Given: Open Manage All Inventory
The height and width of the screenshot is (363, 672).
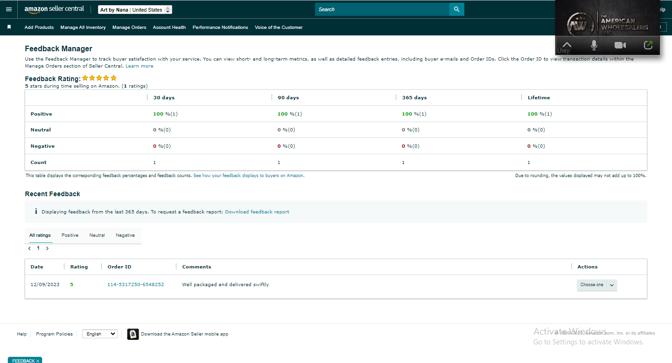Looking at the screenshot, I should [x=83, y=27].
